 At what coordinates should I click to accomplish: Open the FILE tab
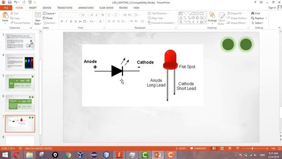pos(6,8)
